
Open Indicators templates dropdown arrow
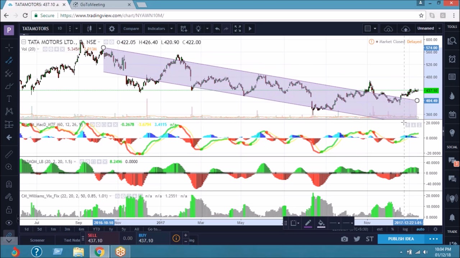171,29
